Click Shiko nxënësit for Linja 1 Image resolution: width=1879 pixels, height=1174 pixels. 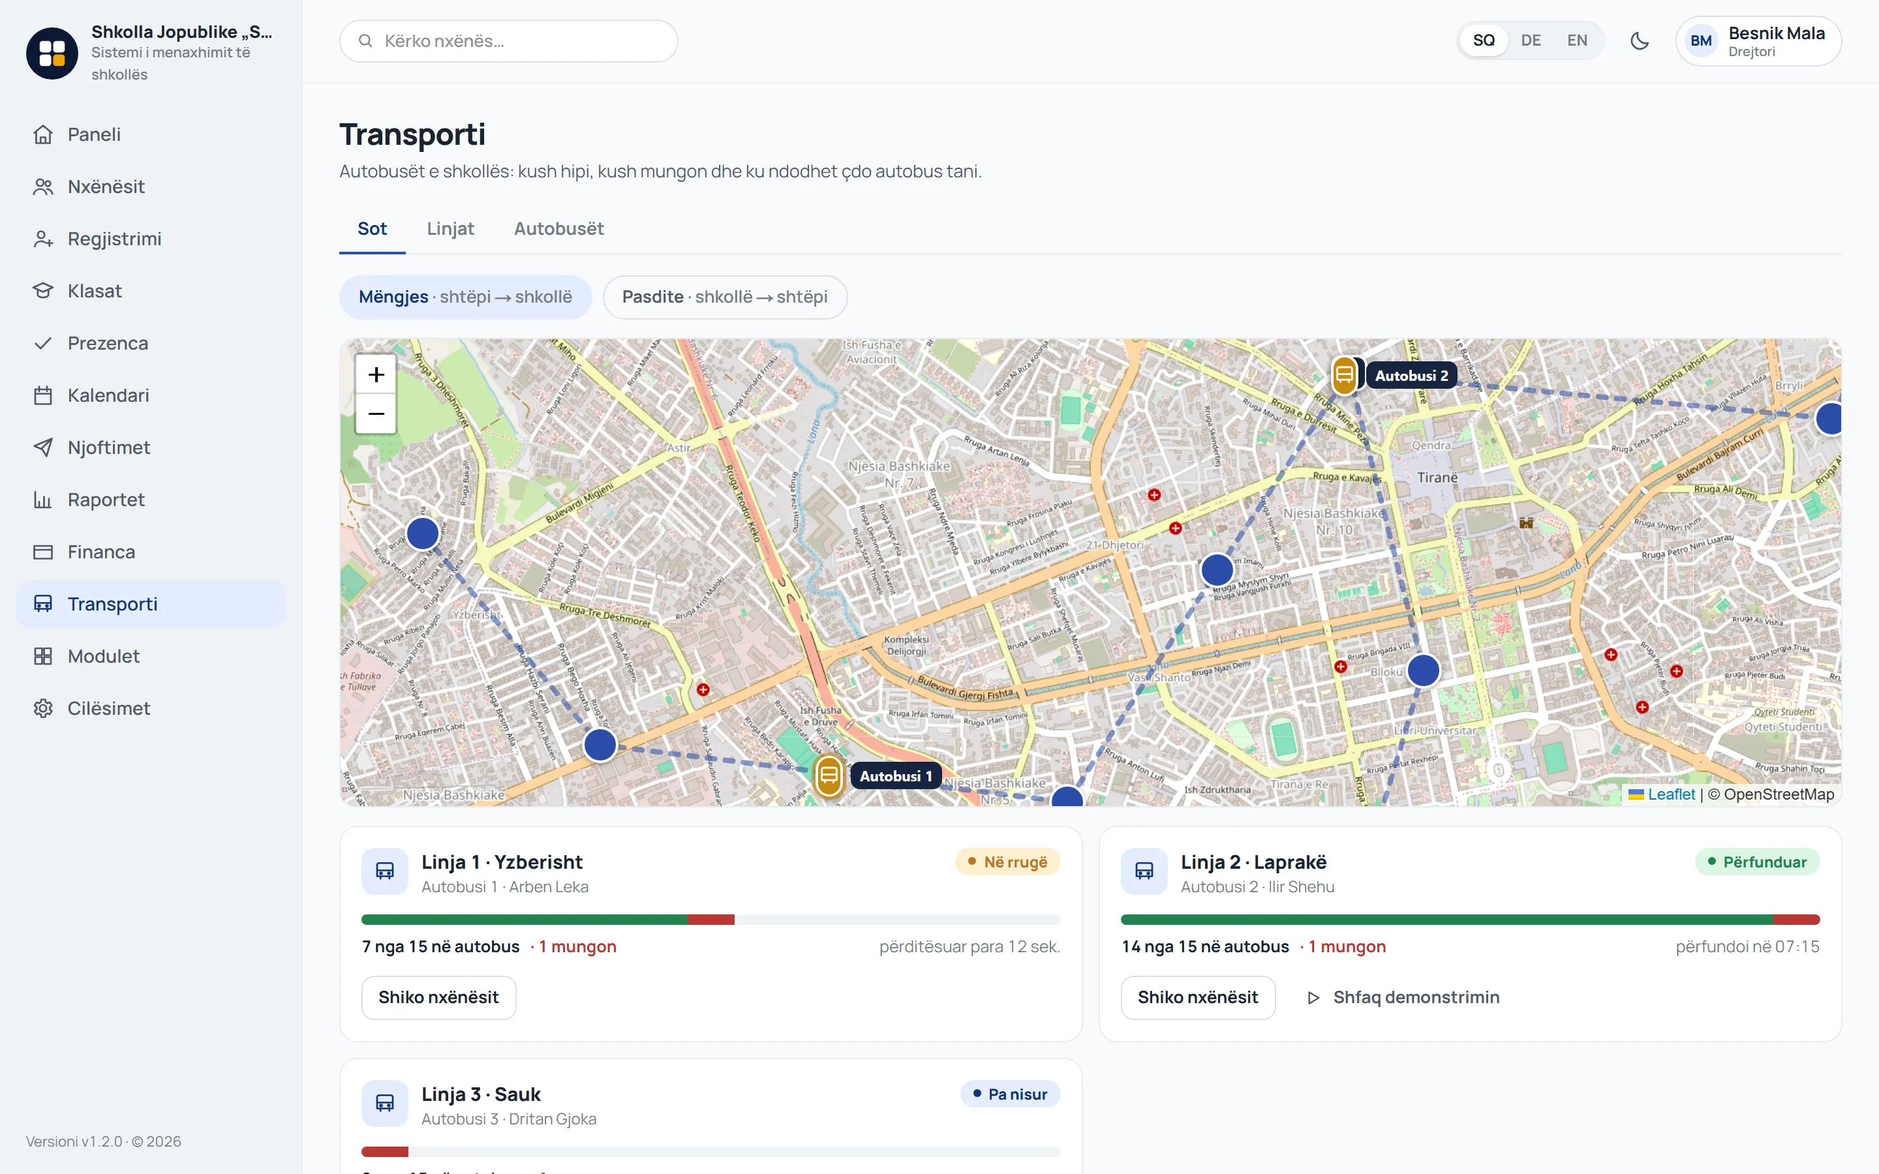pyautogui.click(x=438, y=997)
